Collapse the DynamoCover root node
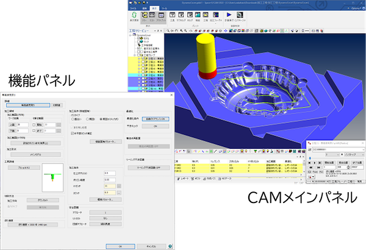366x250 pixels. [x=131, y=35]
